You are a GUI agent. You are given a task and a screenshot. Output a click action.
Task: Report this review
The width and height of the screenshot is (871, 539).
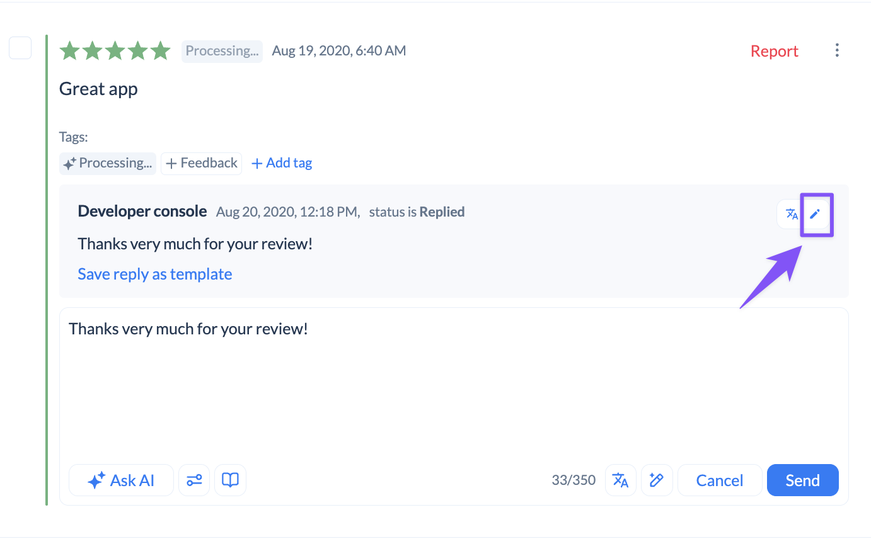pyautogui.click(x=775, y=51)
